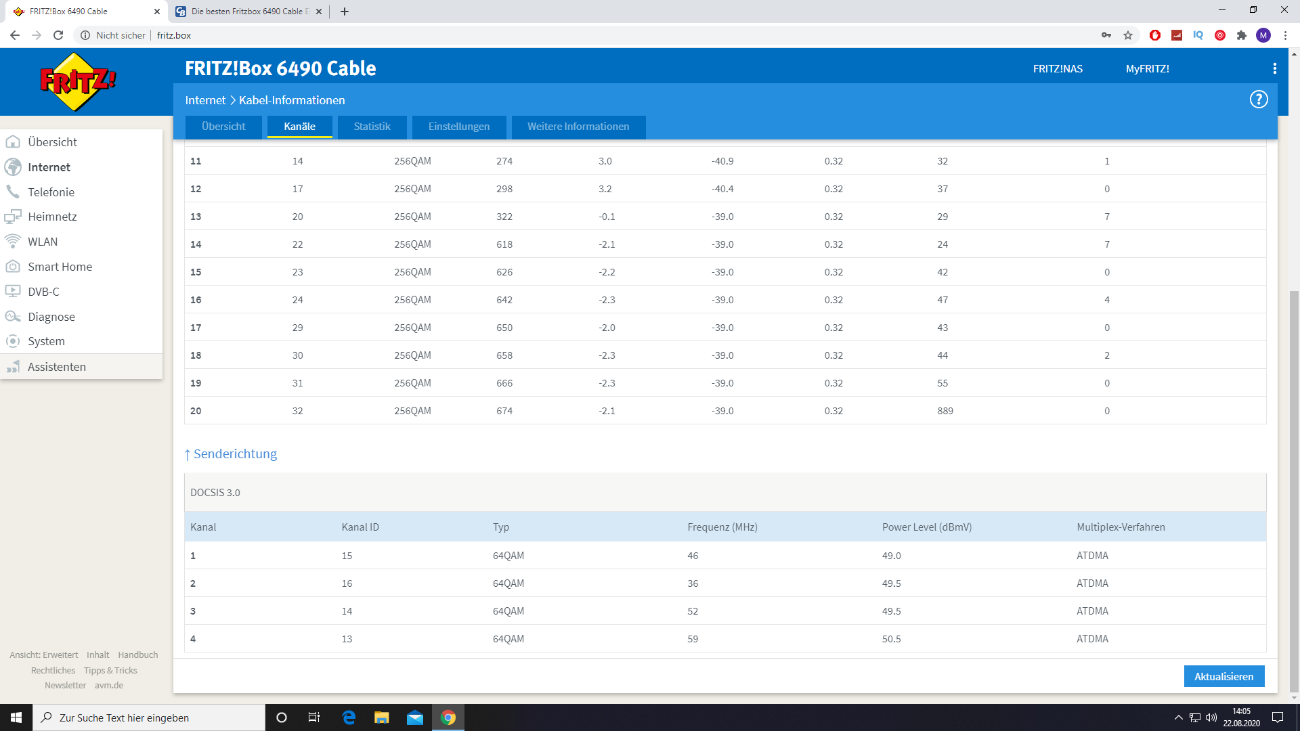Click the WLAN wifi icon in sidebar
The width and height of the screenshot is (1300, 731).
13,242
